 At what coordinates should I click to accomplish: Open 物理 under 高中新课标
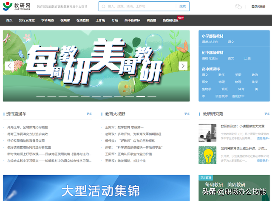pos(238,82)
